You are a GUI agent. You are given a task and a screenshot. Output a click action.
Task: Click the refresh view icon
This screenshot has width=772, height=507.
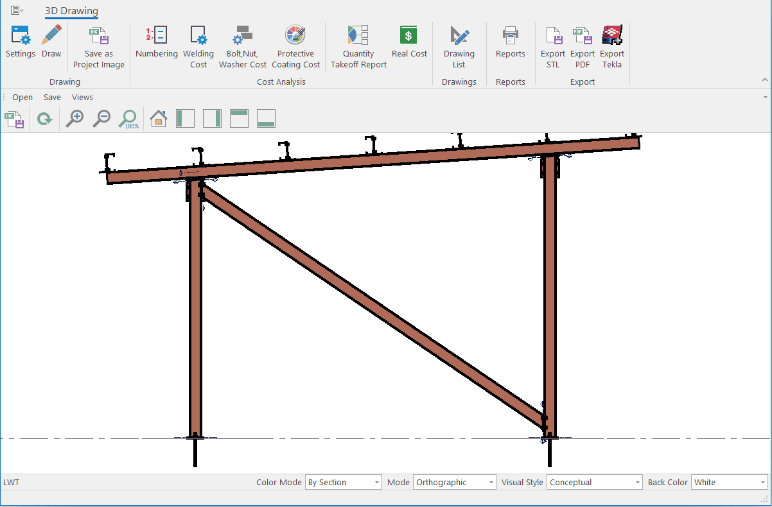44,119
